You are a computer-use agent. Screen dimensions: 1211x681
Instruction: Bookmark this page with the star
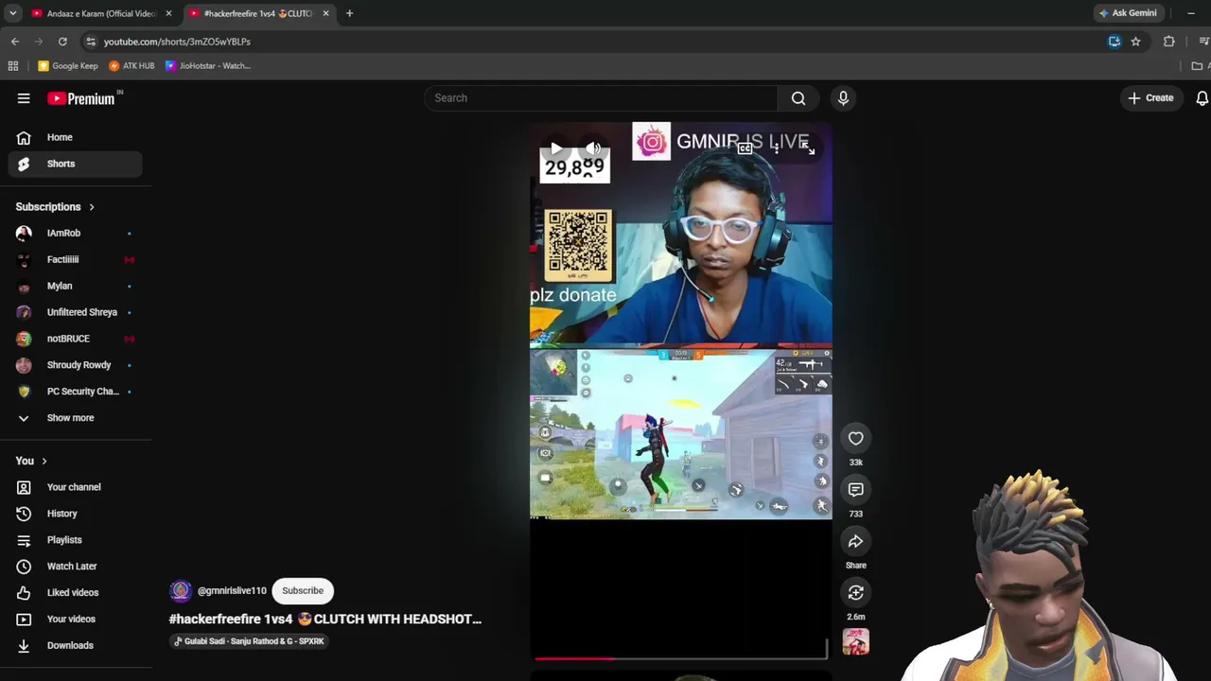(x=1135, y=42)
